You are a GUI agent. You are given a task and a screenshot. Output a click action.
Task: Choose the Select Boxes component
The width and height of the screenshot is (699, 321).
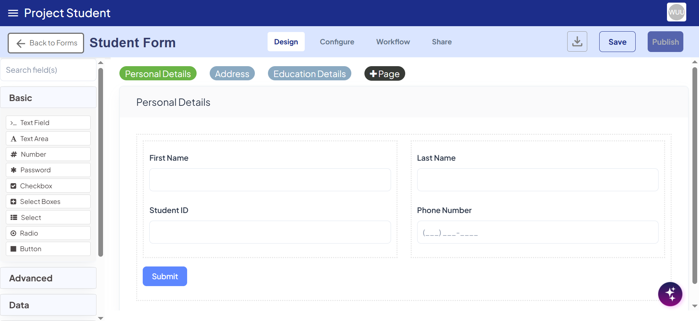point(48,201)
